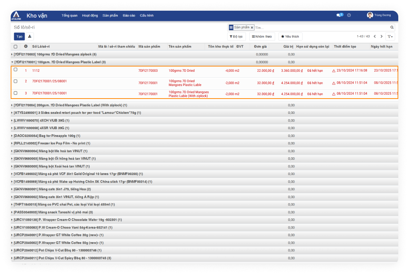Go to previous page arrow
Image resolution: width=409 pixels, height=275 pixels.
(x=375, y=37)
